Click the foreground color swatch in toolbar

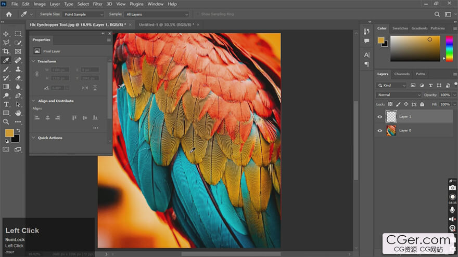(x=9, y=133)
